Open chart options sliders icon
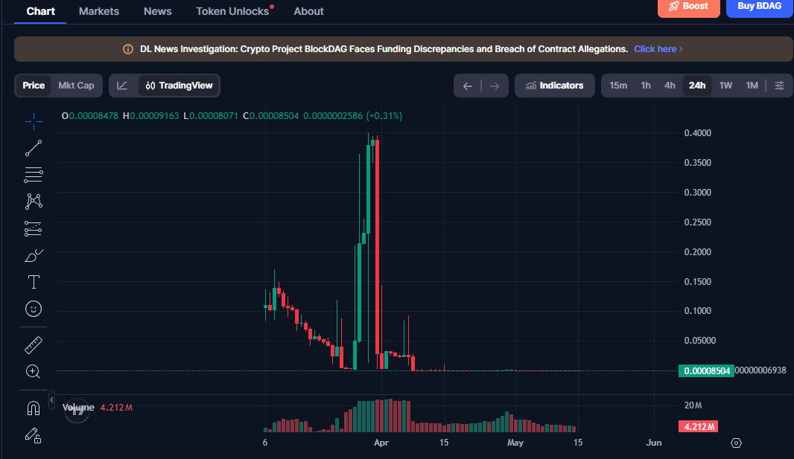The width and height of the screenshot is (794, 459). click(779, 86)
